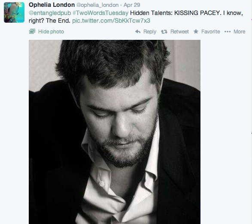Click the Retweet label text
This screenshot has height=224, width=252.
179,32
